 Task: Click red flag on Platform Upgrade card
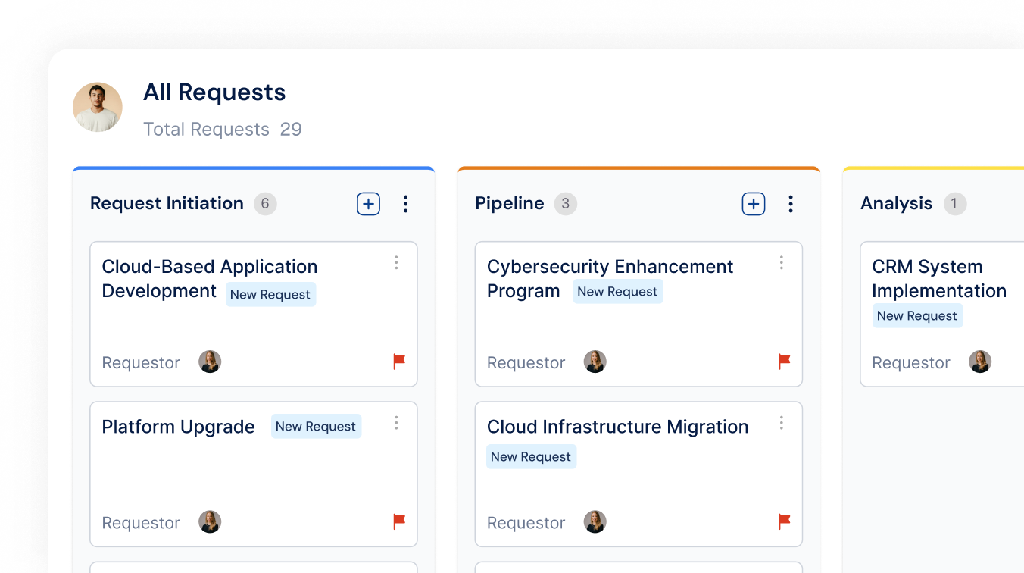[399, 521]
